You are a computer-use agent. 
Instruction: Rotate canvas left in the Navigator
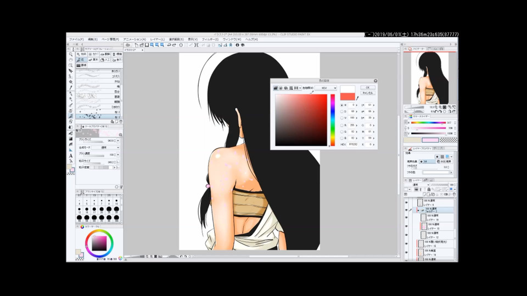(x=436, y=111)
